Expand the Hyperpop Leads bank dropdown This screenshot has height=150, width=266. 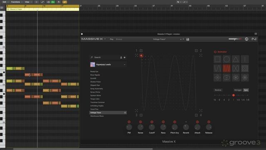125,65
